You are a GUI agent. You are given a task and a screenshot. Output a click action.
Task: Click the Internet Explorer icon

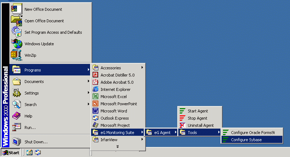(x=95, y=89)
